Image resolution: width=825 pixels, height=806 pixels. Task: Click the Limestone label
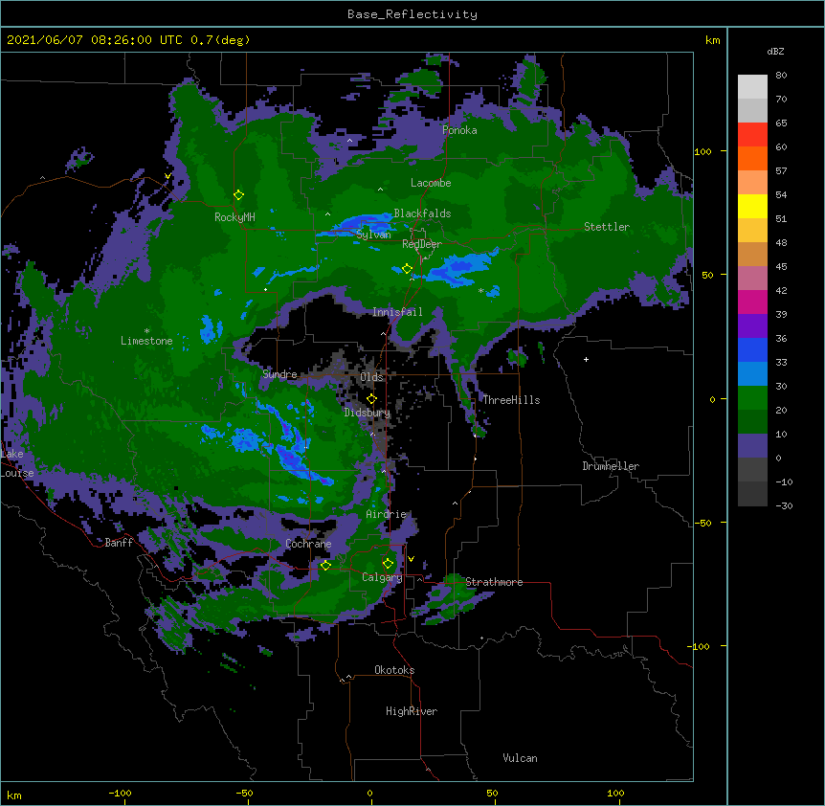(146, 341)
